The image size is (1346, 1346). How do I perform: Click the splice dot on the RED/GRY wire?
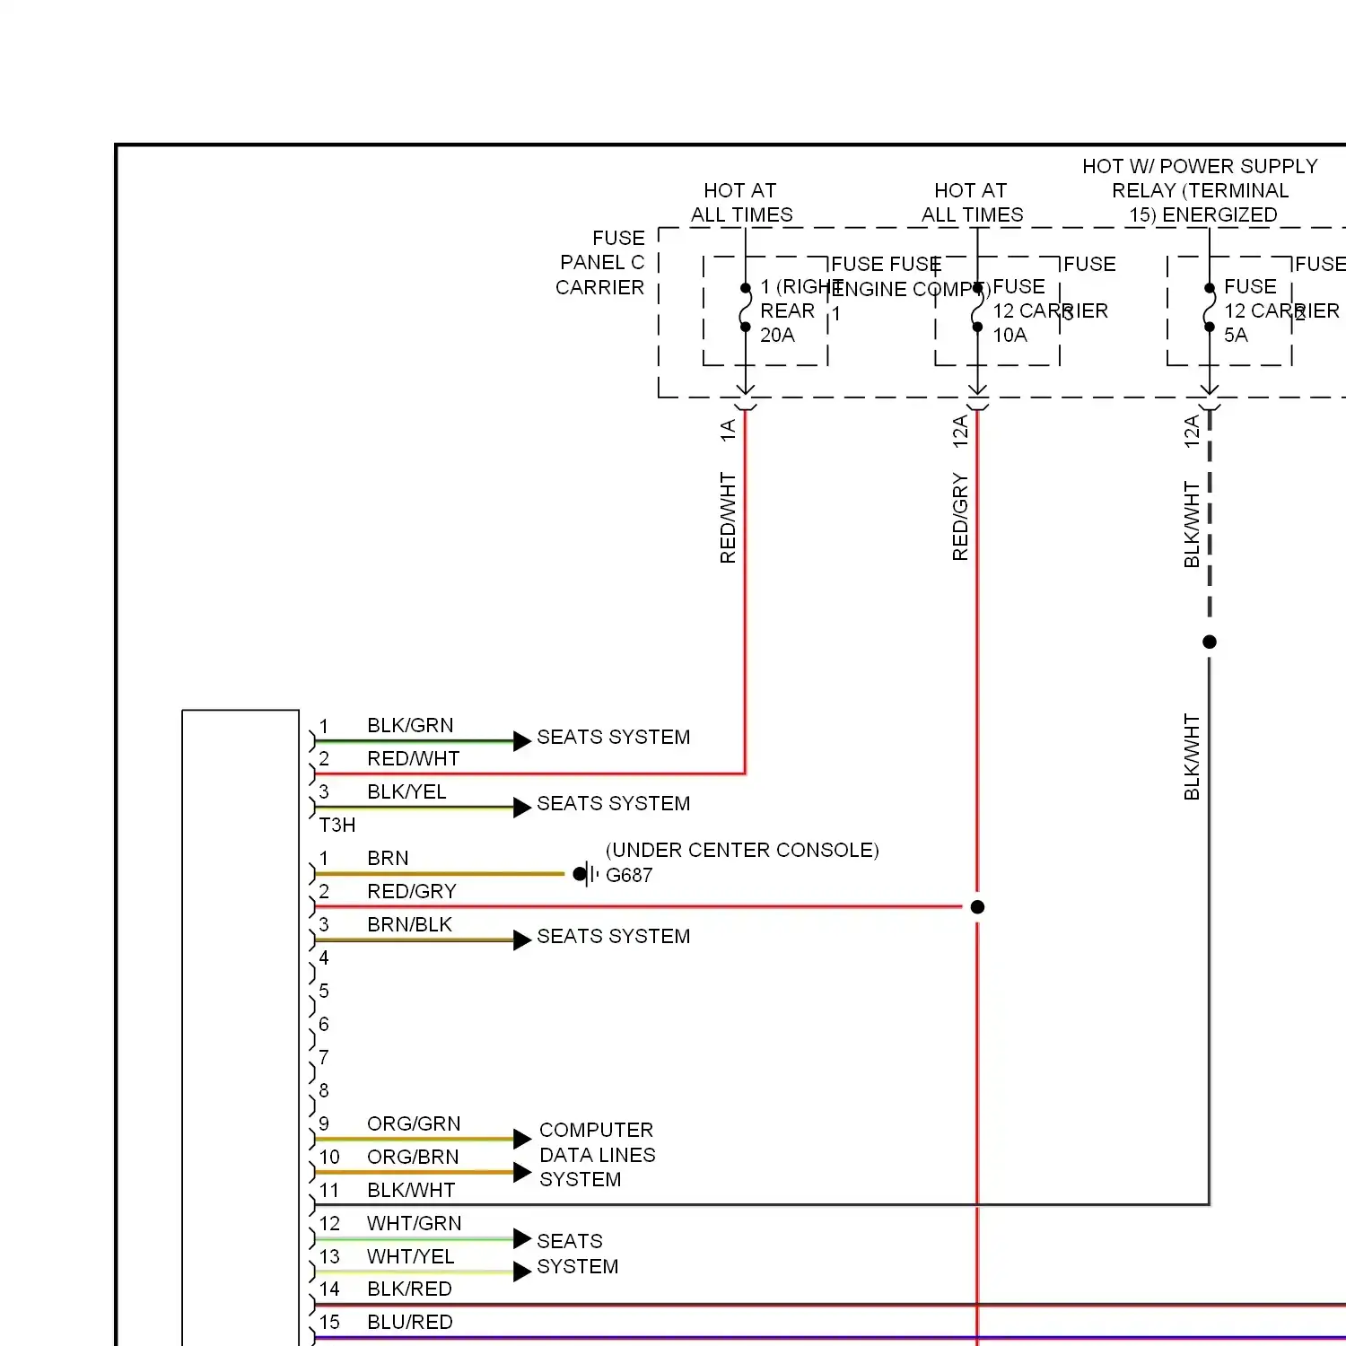point(978,907)
